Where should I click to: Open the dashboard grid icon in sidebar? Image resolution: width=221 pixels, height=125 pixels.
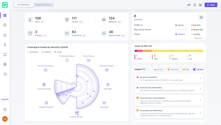pos(5,15)
